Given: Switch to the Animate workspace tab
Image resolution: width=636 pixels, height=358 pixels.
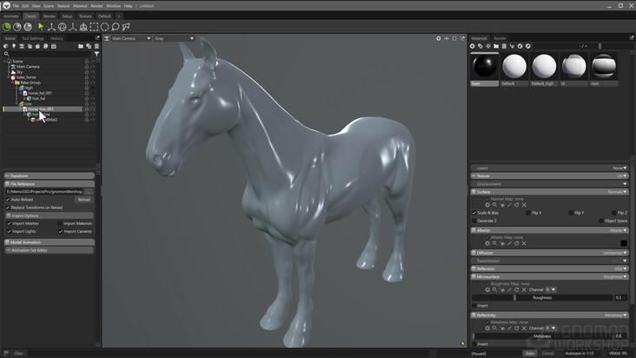Looking at the screenshot, I should point(11,17).
